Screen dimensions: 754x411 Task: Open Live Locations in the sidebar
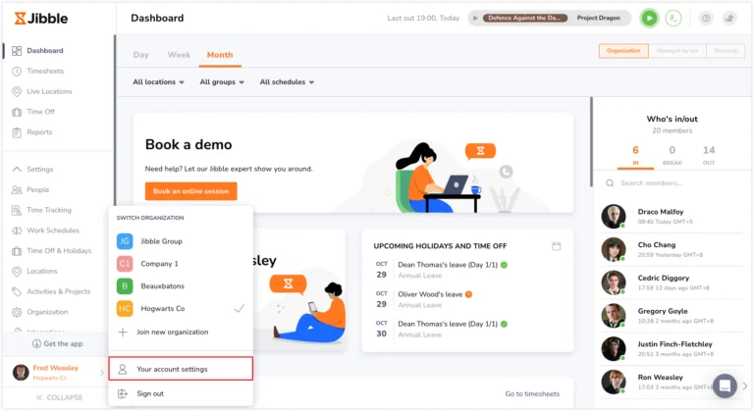point(49,91)
